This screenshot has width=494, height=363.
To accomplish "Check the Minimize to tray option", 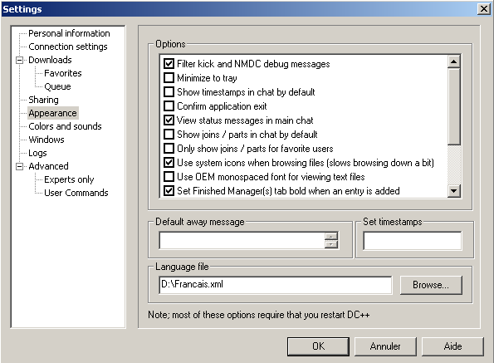I will point(169,78).
